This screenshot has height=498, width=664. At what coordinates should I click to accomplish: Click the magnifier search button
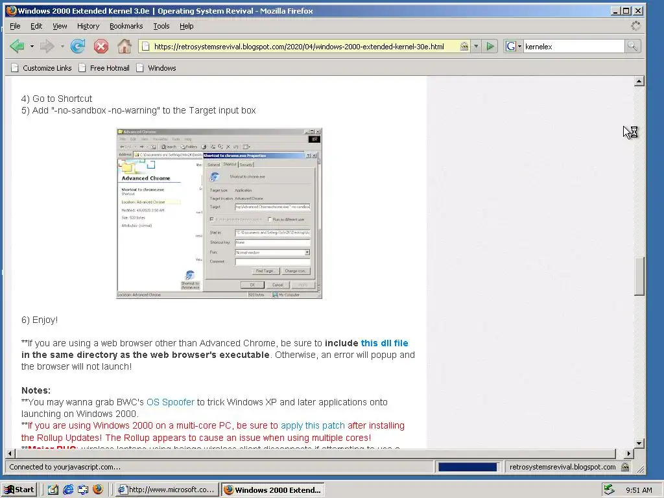632,46
